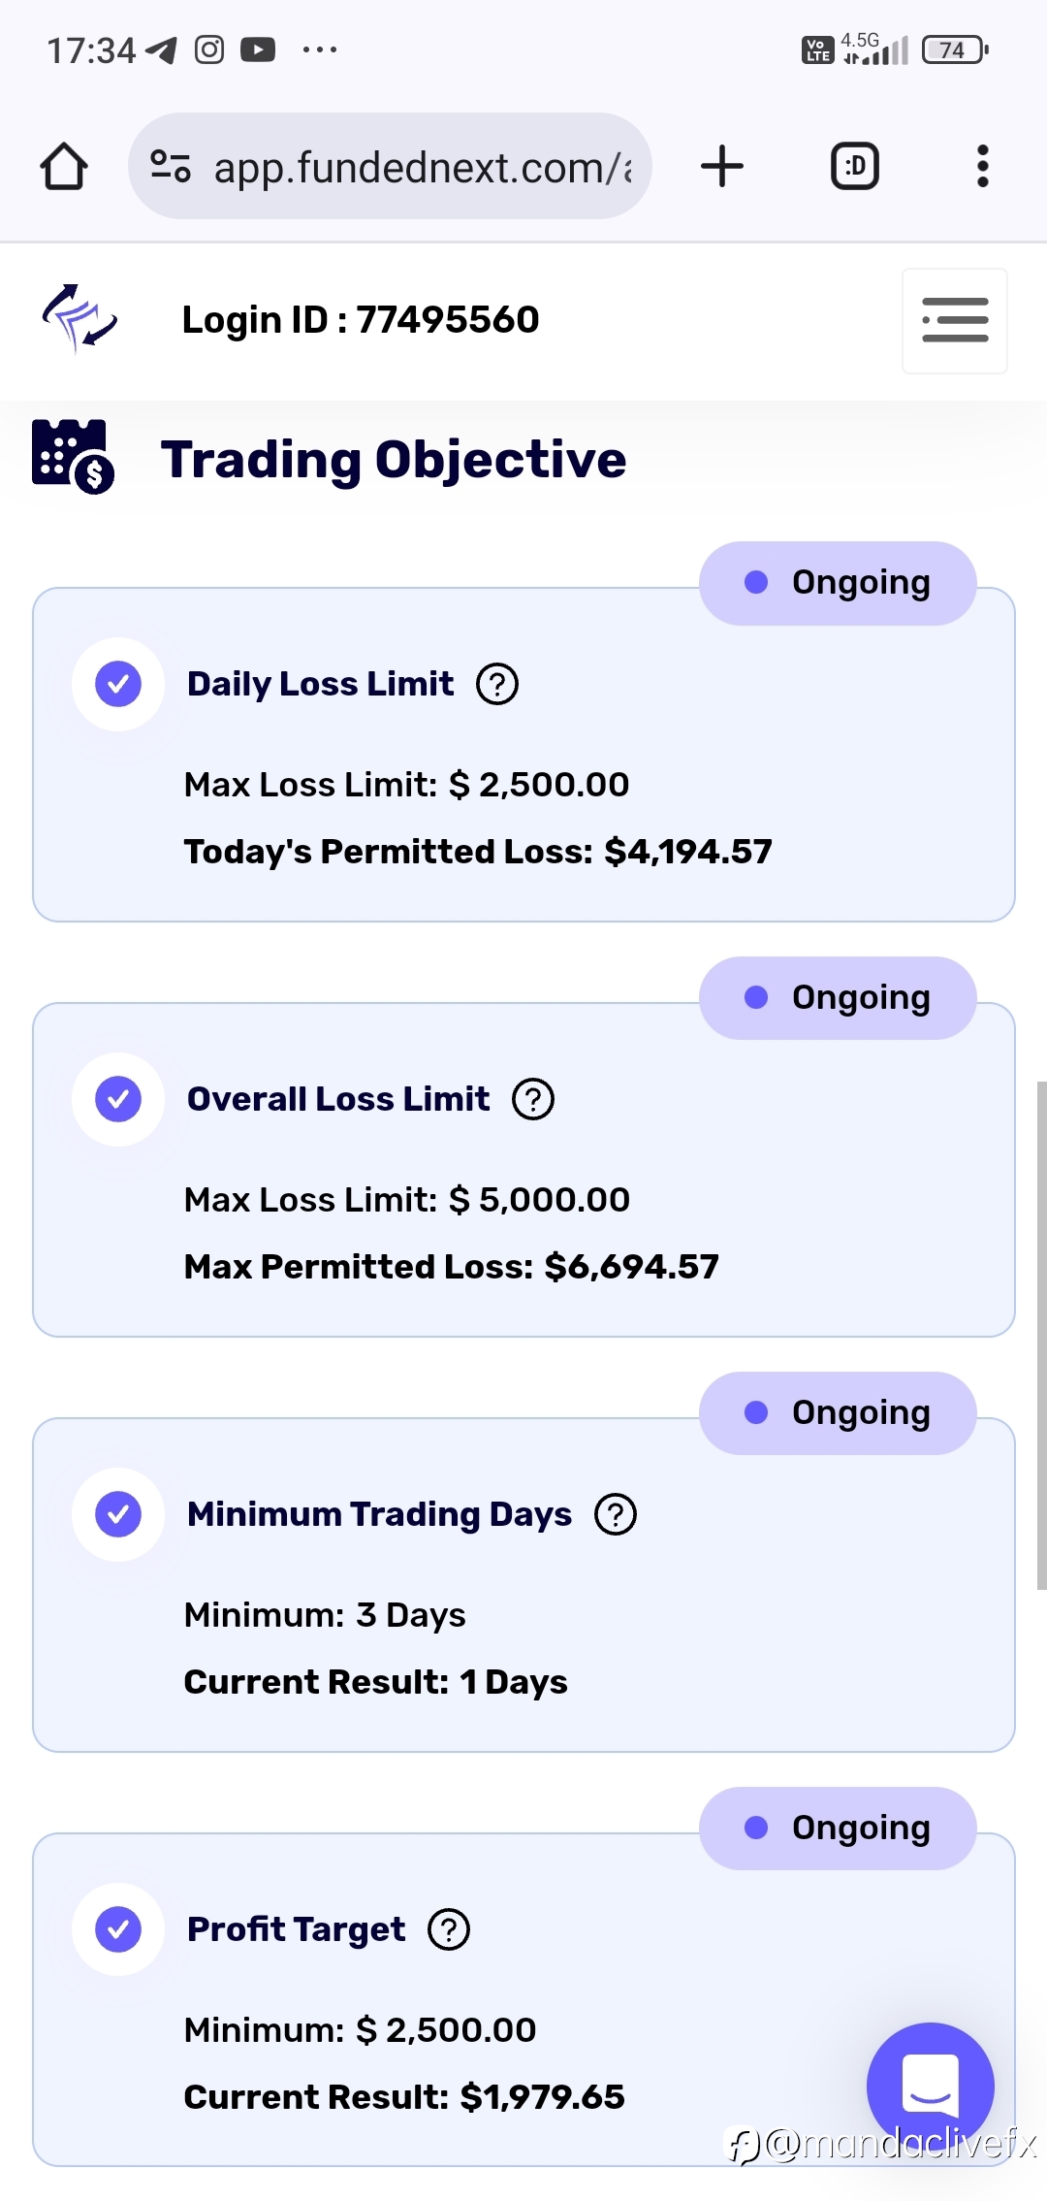Click the page scrollbar on the right edge
The width and height of the screenshot is (1047, 2201).
[1041, 1335]
